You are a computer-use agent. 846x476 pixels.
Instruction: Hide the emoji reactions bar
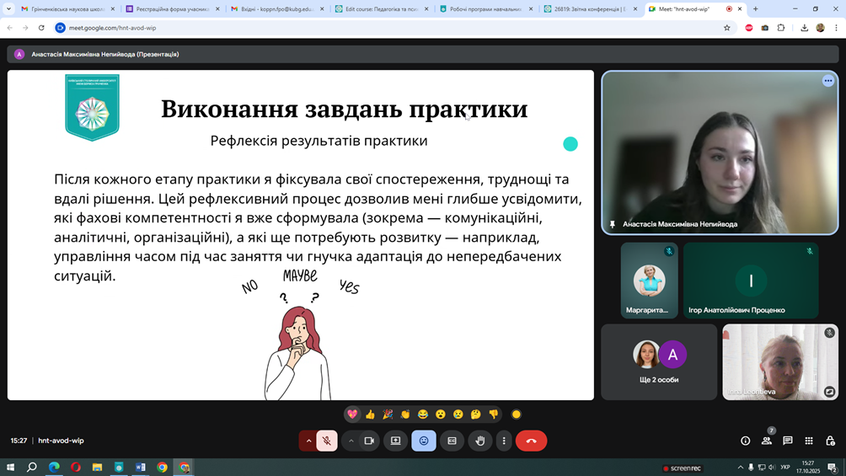pyautogui.click(x=424, y=441)
